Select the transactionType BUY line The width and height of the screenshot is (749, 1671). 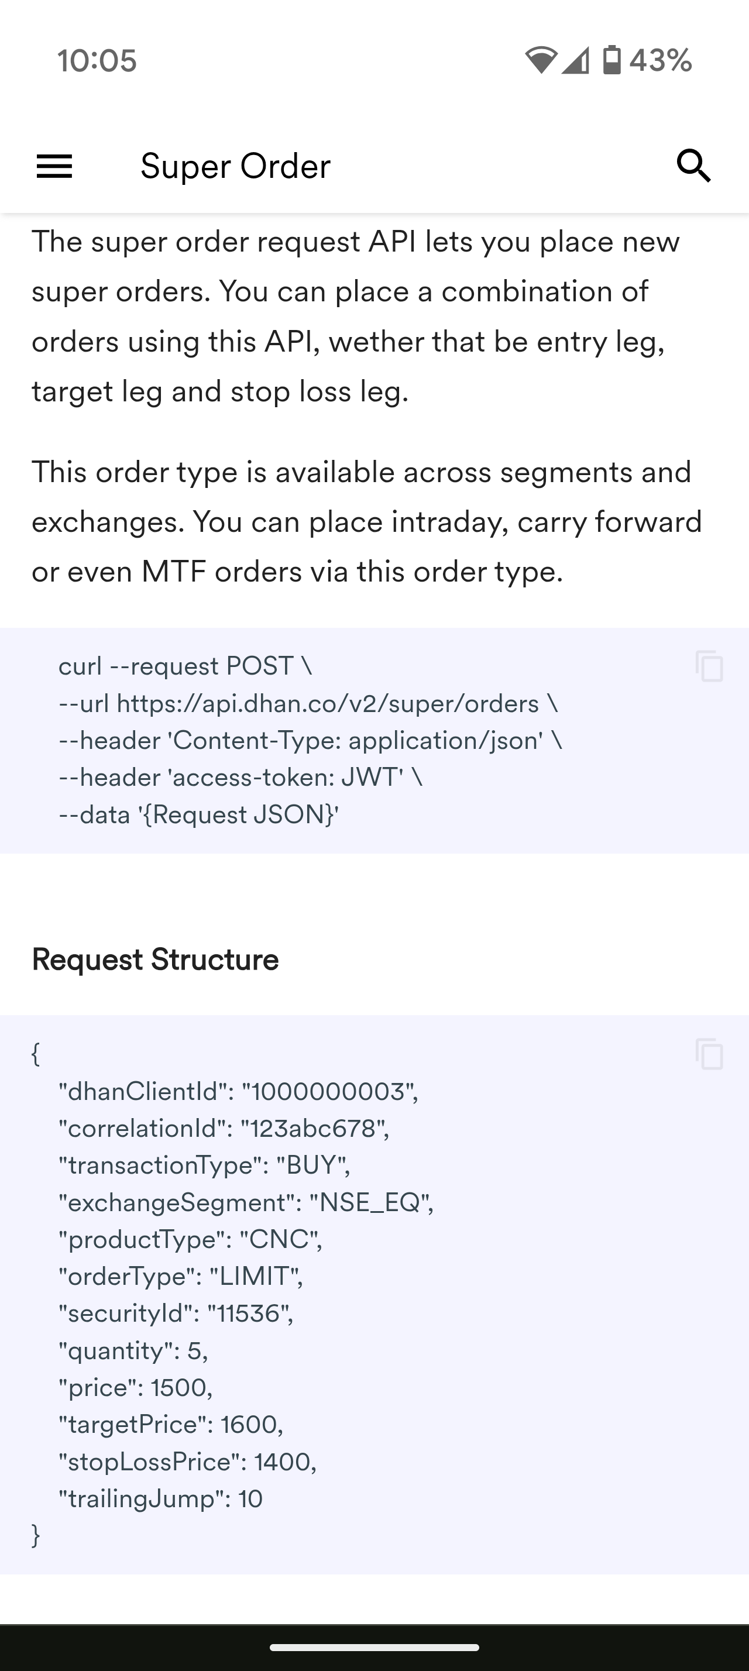coord(204,1165)
